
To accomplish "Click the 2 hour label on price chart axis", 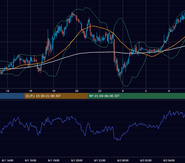I will (x=146, y=91).
